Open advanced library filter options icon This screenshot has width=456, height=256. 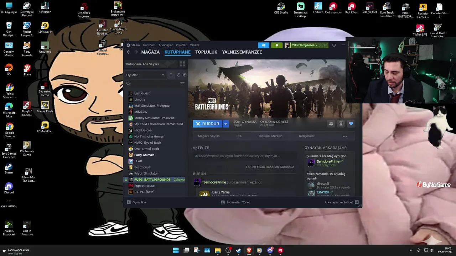182,84
